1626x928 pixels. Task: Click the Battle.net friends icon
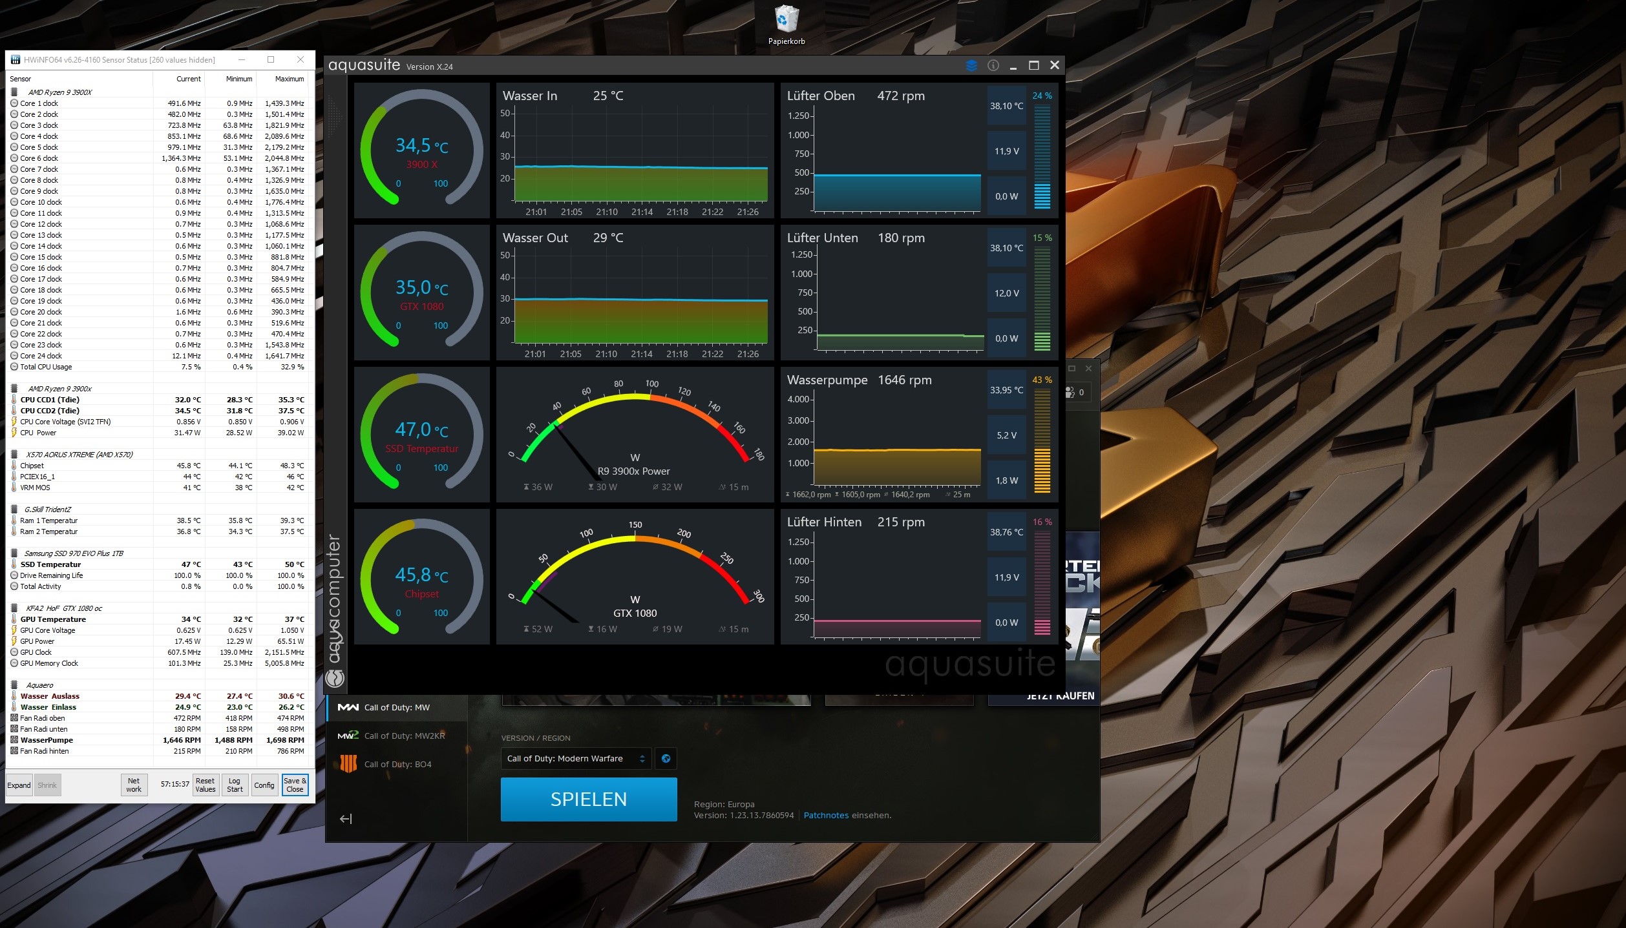tap(1070, 392)
